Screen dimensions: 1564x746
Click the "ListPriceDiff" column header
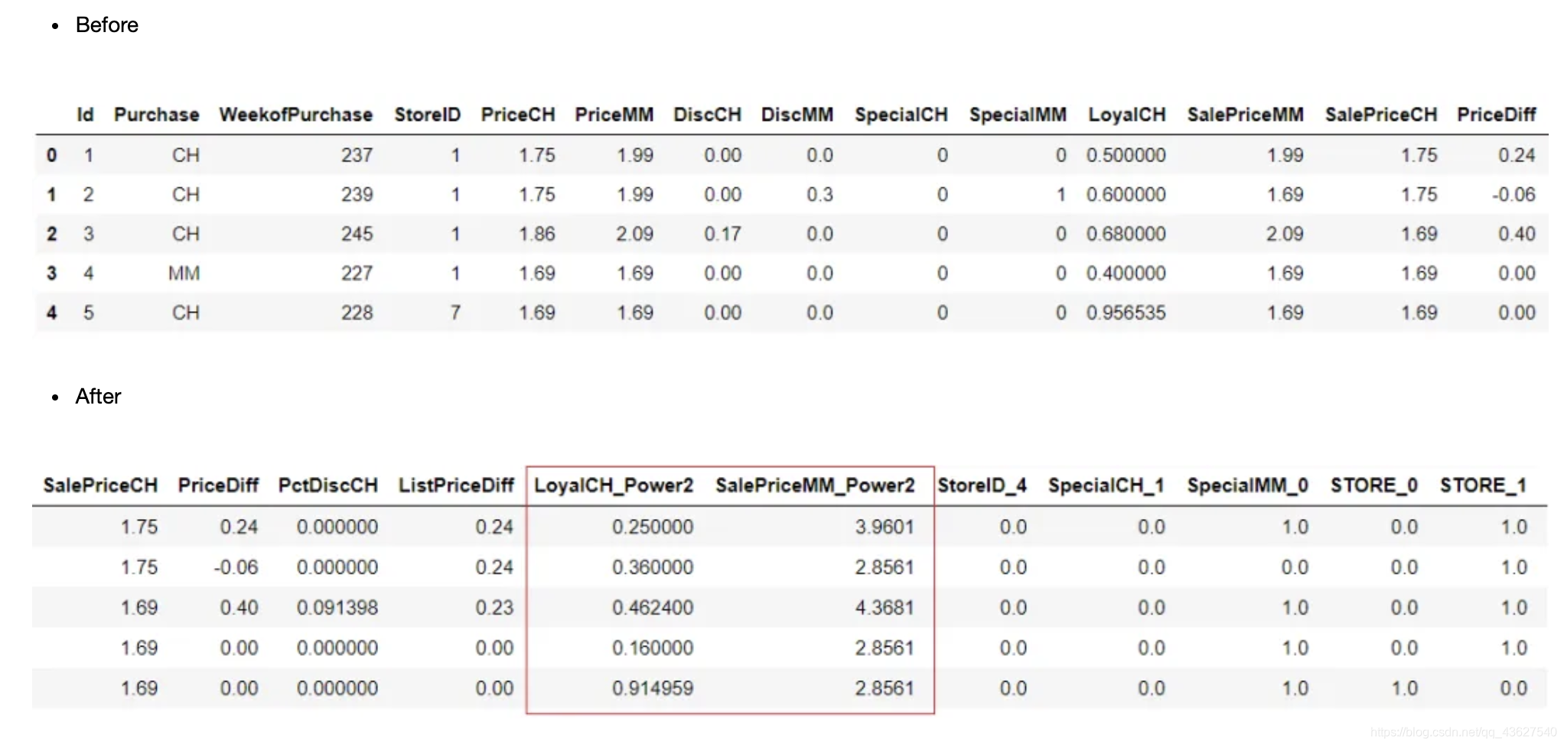pyautogui.click(x=456, y=485)
